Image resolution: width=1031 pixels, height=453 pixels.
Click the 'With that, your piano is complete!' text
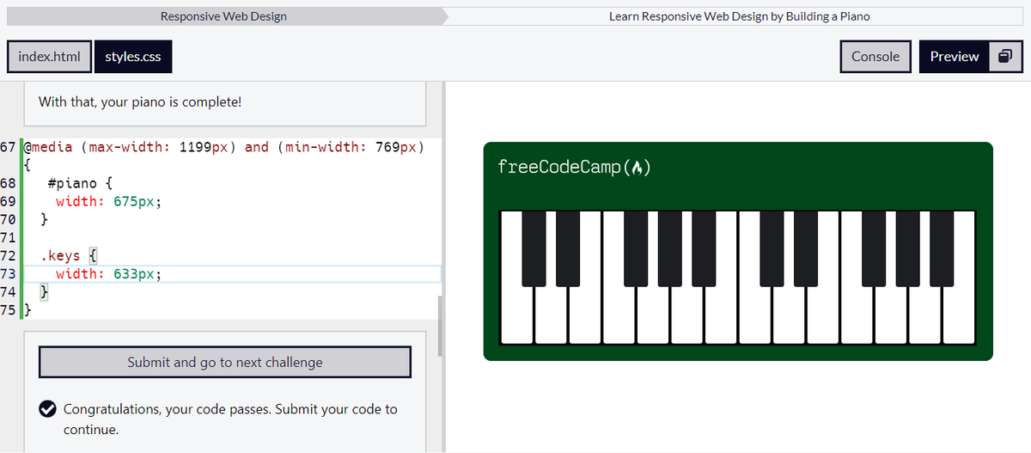(140, 102)
